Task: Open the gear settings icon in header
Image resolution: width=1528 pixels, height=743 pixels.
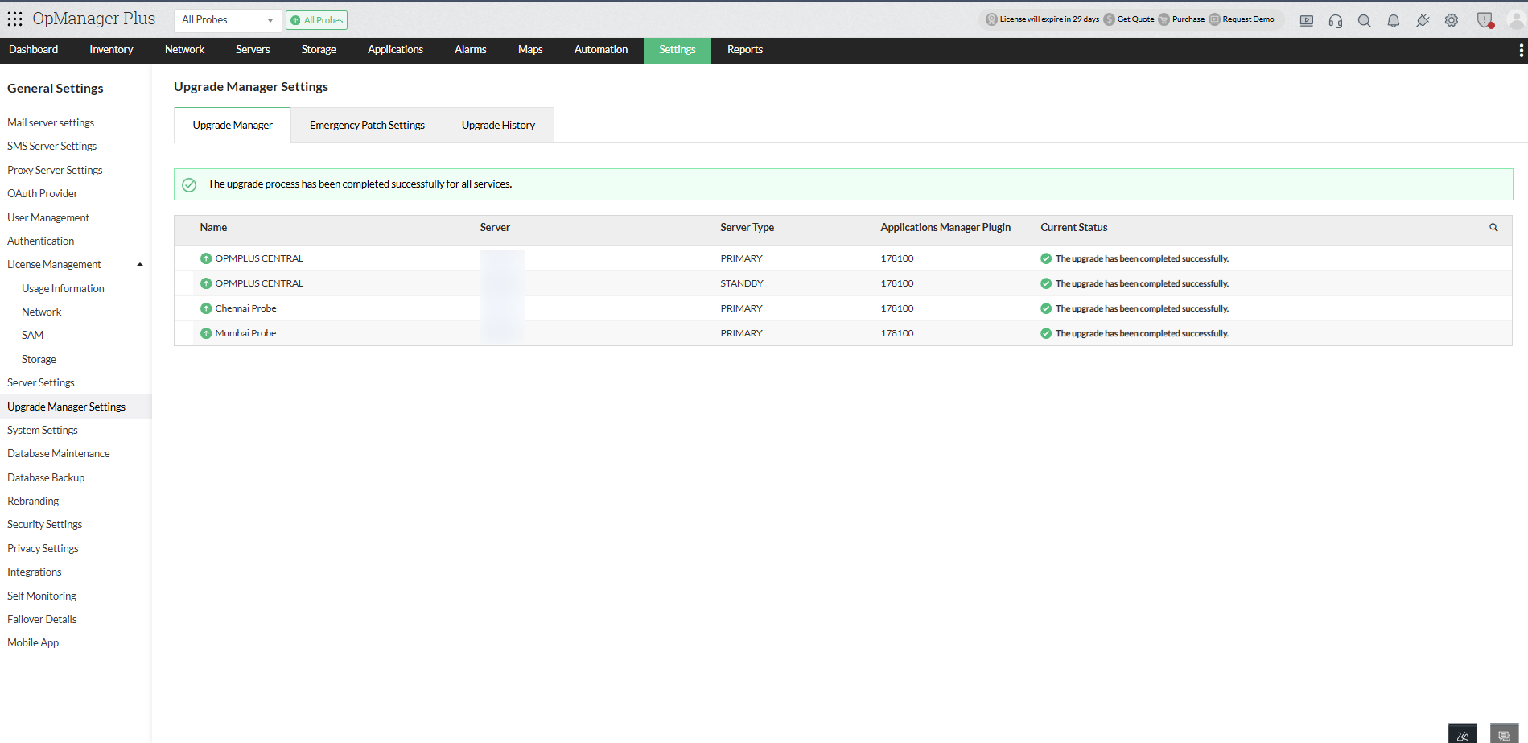Action: tap(1452, 21)
